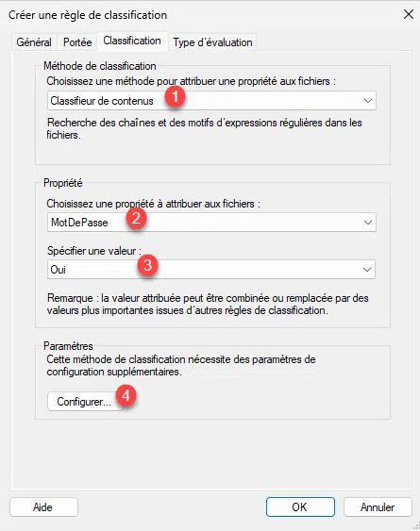Switch to the Général tab
This screenshot has width=420, height=531.
pos(34,42)
